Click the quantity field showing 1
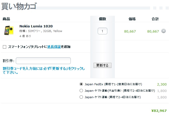The height and width of the screenshot is (116, 169). click(x=102, y=31)
